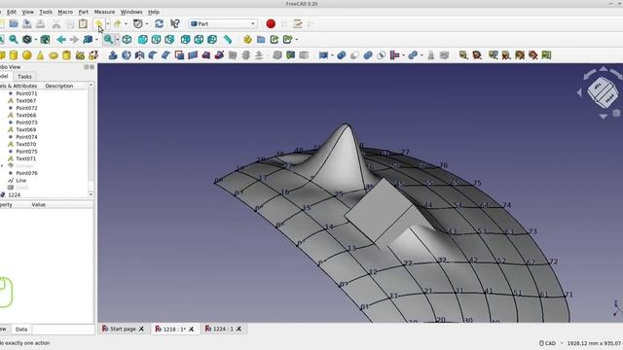The width and height of the screenshot is (623, 350).
Task: Click the Fit selection magnifier icon
Action: (14, 39)
